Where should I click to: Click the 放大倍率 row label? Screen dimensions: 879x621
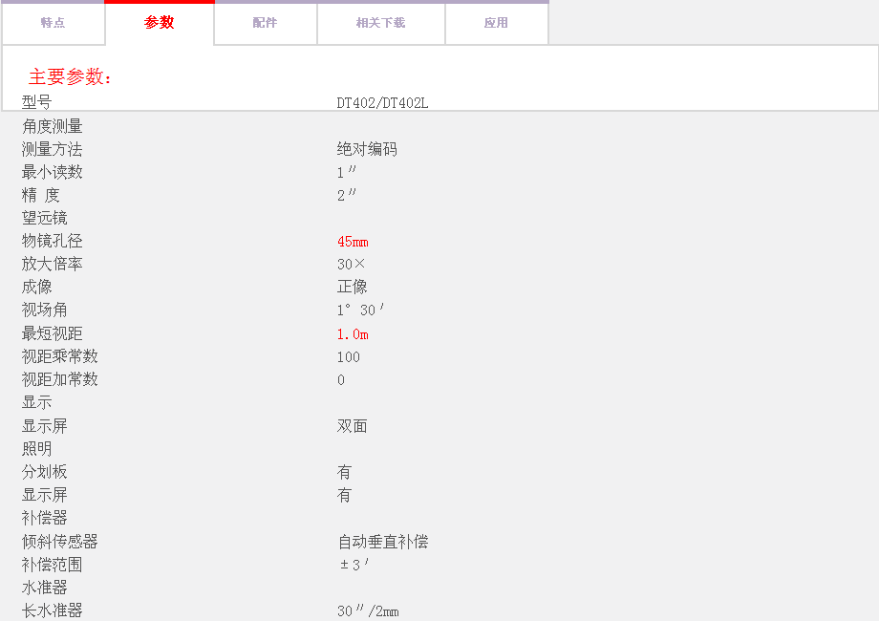click(53, 264)
